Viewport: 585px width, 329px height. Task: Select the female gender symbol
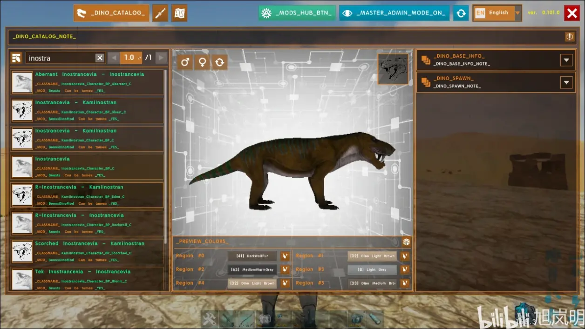tap(202, 62)
